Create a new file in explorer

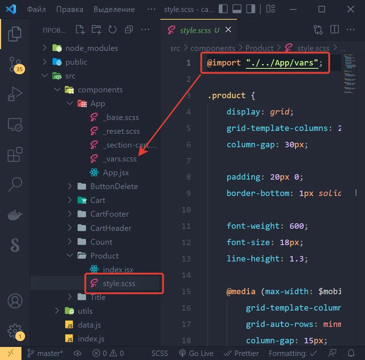click(80, 29)
